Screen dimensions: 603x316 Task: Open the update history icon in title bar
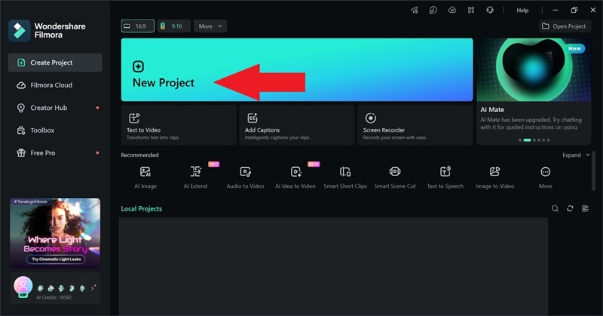coord(433,11)
